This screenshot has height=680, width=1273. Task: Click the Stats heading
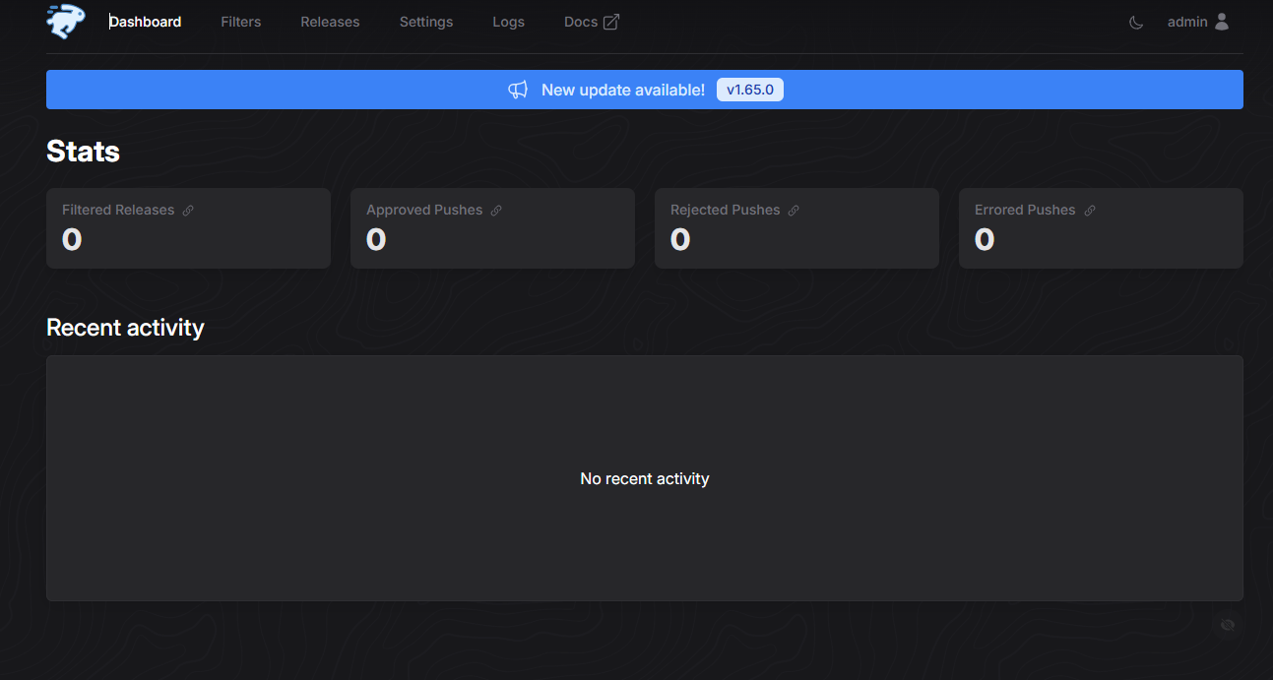(83, 152)
